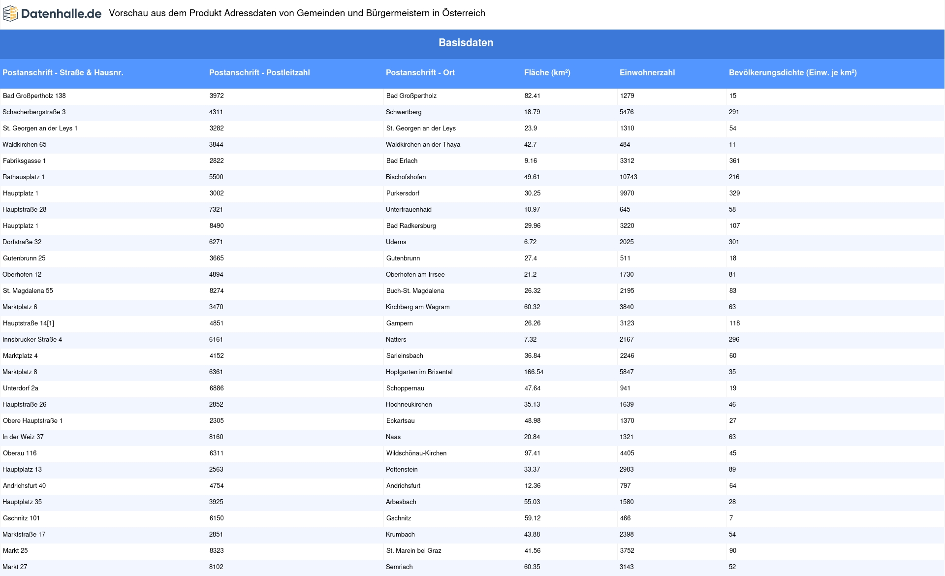Viewport: 945px width, 576px height.
Task: Select town cell Pottenstein
Action: [x=402, y=470]
